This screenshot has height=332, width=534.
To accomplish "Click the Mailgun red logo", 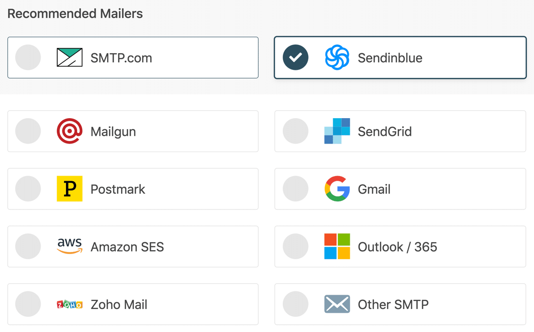I will point(70,131).
